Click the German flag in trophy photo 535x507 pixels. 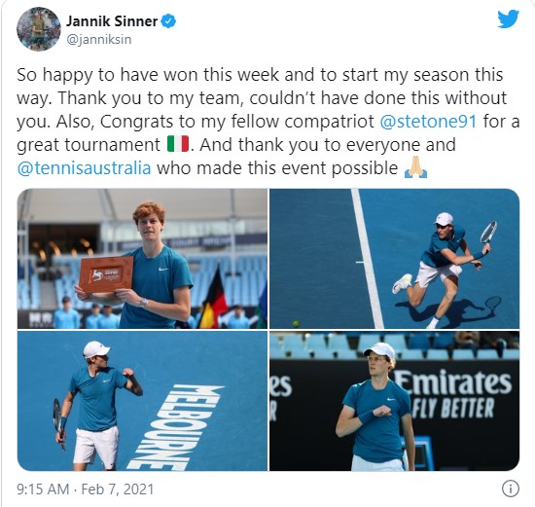[213, 299]
